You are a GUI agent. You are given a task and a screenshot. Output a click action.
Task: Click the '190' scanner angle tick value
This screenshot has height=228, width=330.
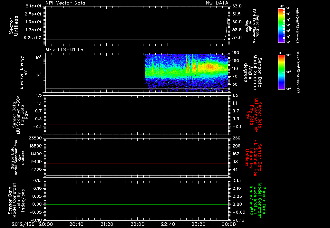coord(236,53)
